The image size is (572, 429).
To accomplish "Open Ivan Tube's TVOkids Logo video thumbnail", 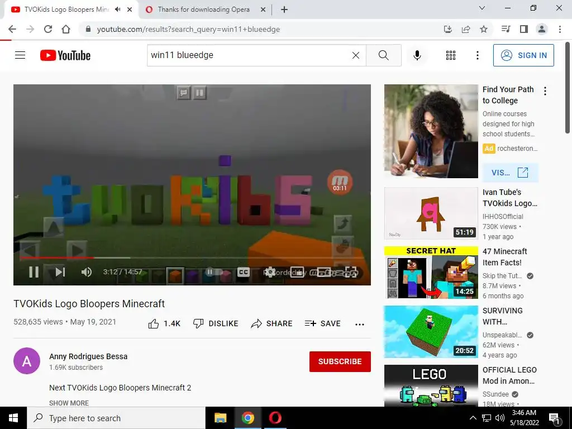I will point(431,213).
